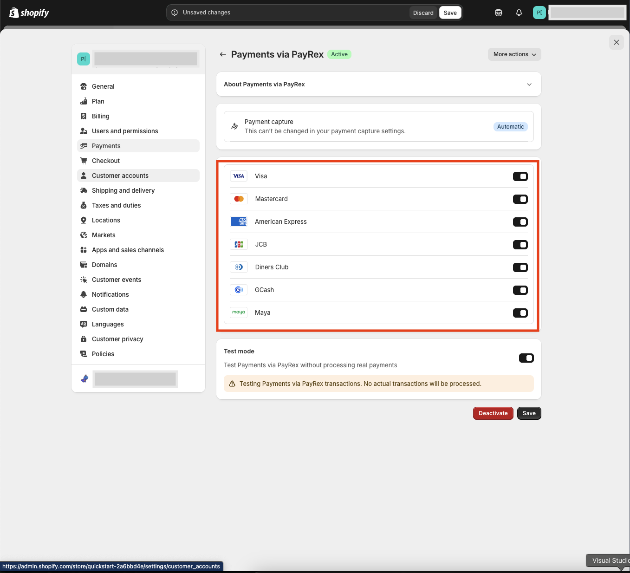The height and width of the screenshot is (573, 630).
Task: Open the More actions dropdown
Action: [x=514, y=54]
